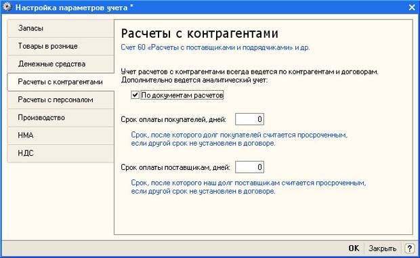Click the OK button
This screenshot has width=420, height=258.
click(354, 249)
